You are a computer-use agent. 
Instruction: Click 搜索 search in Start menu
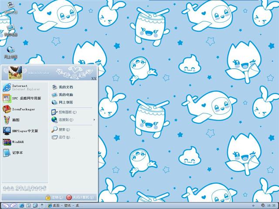(62, 129)
